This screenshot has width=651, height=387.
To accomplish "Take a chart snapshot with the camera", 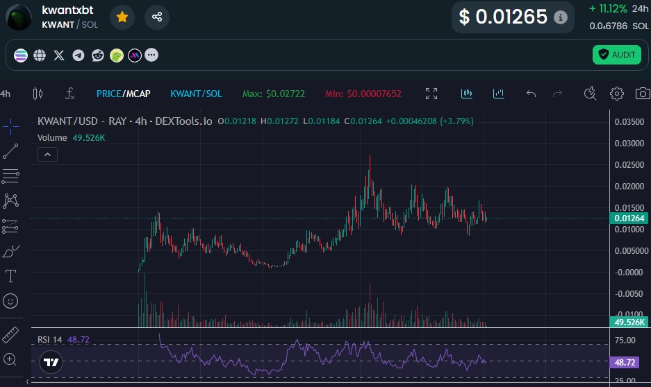I will pyautogui.click(x=643, y=94).
